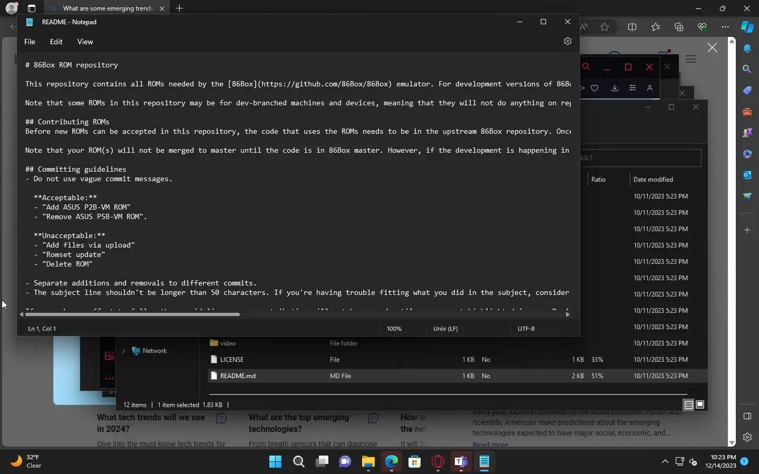This screenshot has height=474, width=759.
Task: Open downloads icon in Opera toolbar
Action: [x=615, y=88]
